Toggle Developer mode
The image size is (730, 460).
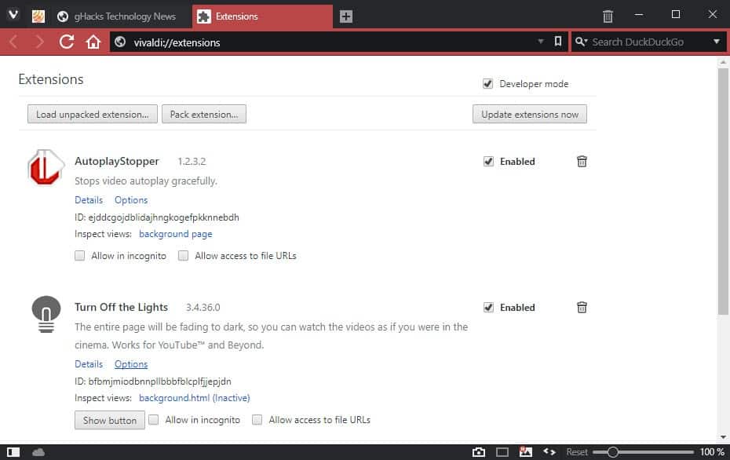(x=488, y=83)
